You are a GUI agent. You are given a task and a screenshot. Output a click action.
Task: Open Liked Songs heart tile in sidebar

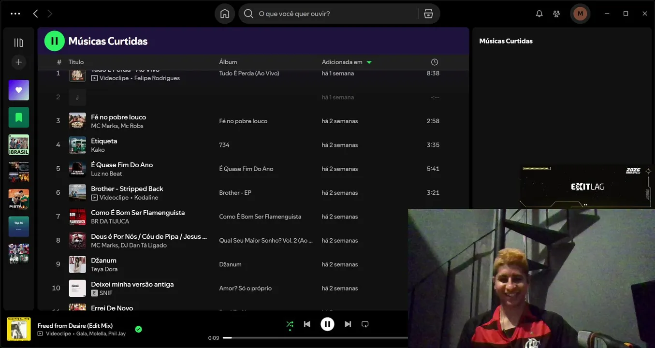click(x=19, y=90)
